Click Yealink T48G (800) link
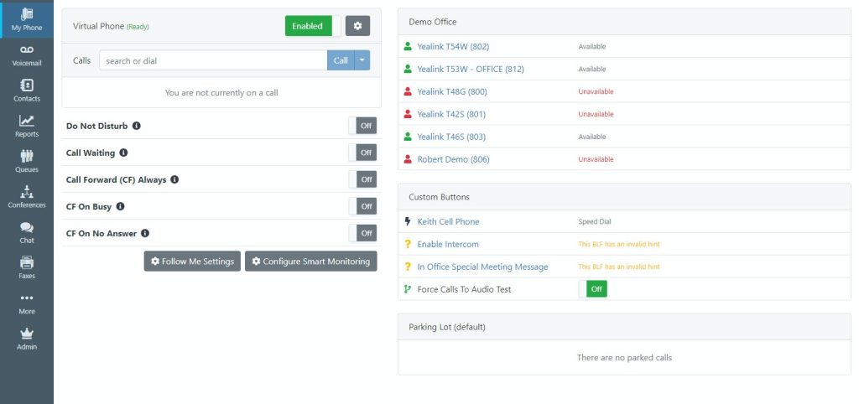The image size is (859, 404). pyautogui.click(x=452, y=91)
